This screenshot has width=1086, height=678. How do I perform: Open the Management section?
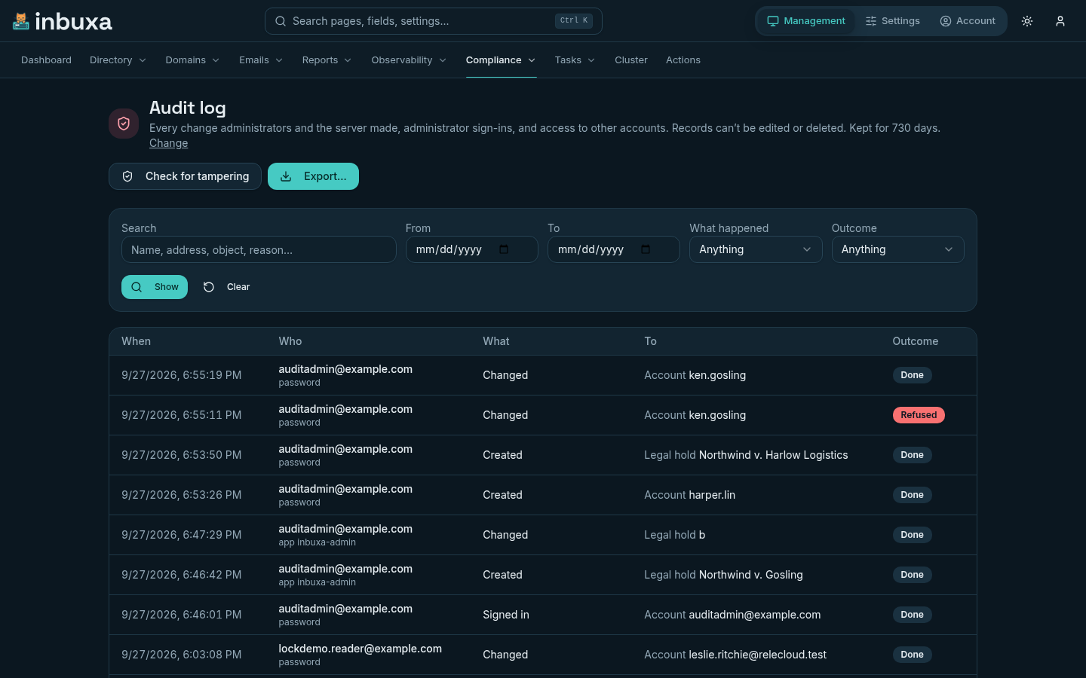coord(806,21)
